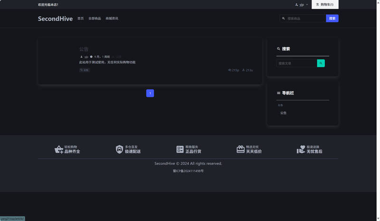The image size is (380, 221).
Task: Click the 215p view count icon
Action: (x=229, y=70)
